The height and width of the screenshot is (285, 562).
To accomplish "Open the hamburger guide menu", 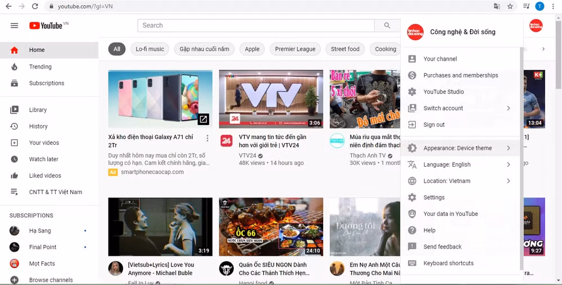I will (15, 25).
